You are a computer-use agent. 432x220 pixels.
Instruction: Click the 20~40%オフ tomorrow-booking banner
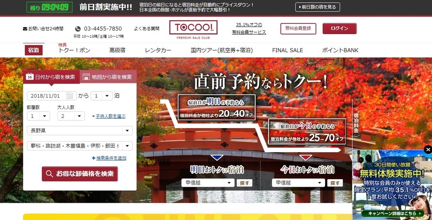click(216, 107)
